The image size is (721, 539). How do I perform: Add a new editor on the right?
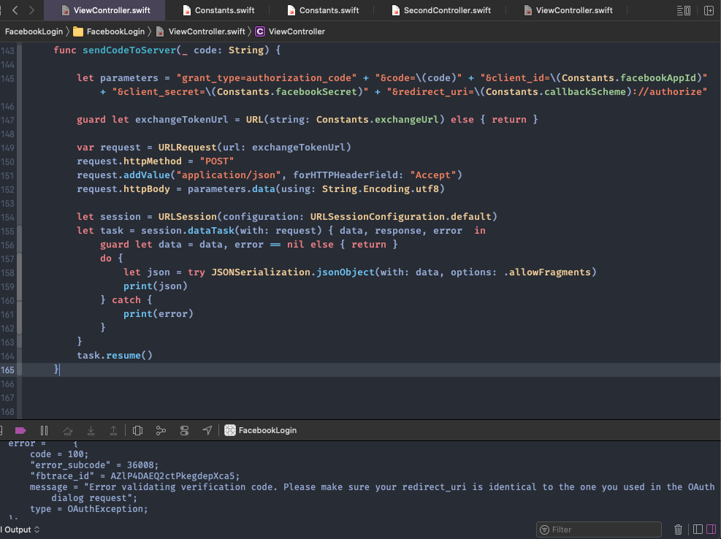click(x=708, y=10)
